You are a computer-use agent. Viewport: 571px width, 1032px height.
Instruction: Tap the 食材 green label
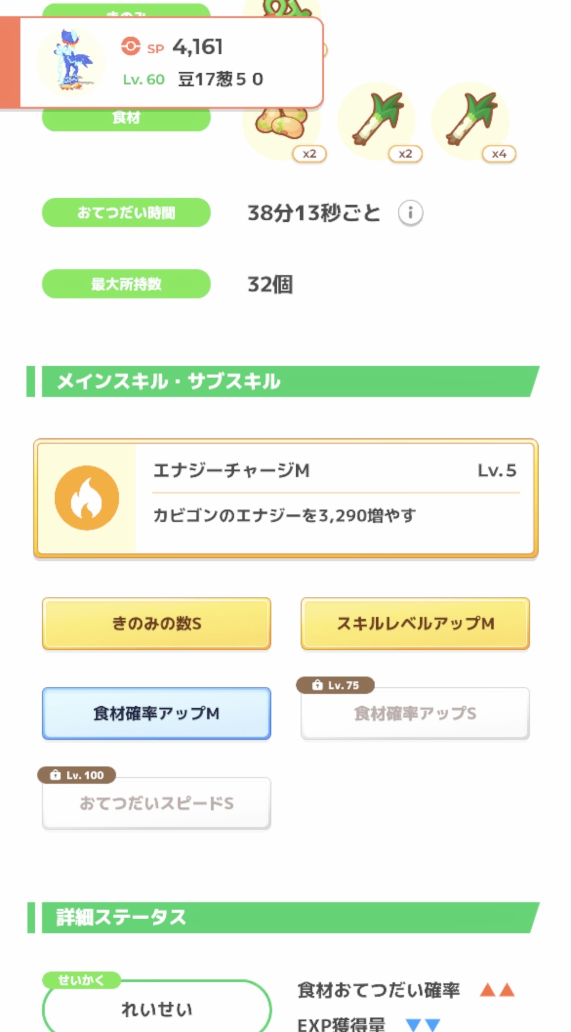tap(126, 119)
